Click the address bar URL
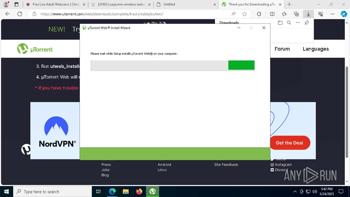The image size is (350, 197). point(102,14)
